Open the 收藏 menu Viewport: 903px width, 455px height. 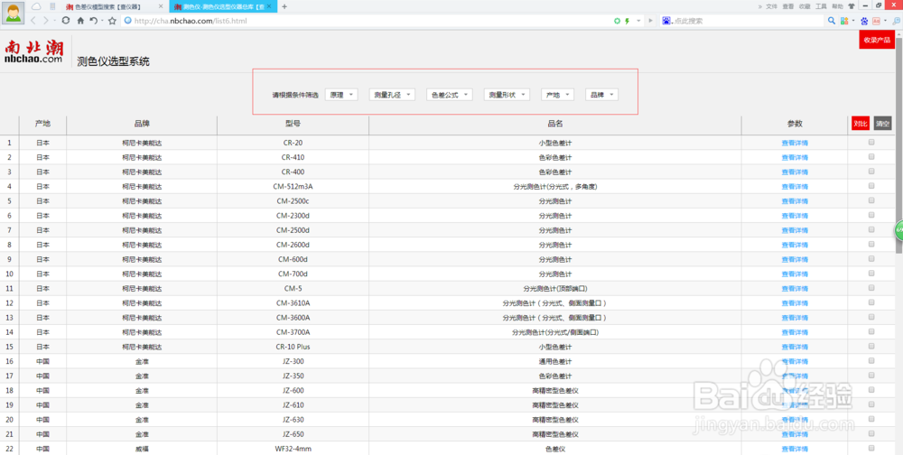805,6
